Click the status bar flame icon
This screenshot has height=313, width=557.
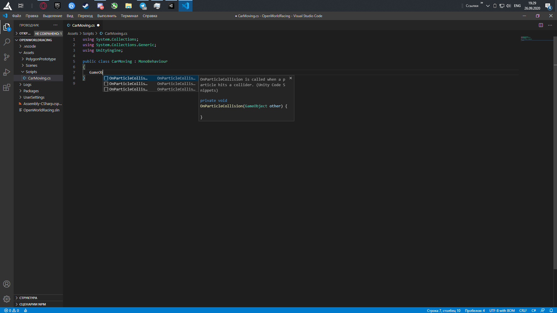(x=26, y=310)
